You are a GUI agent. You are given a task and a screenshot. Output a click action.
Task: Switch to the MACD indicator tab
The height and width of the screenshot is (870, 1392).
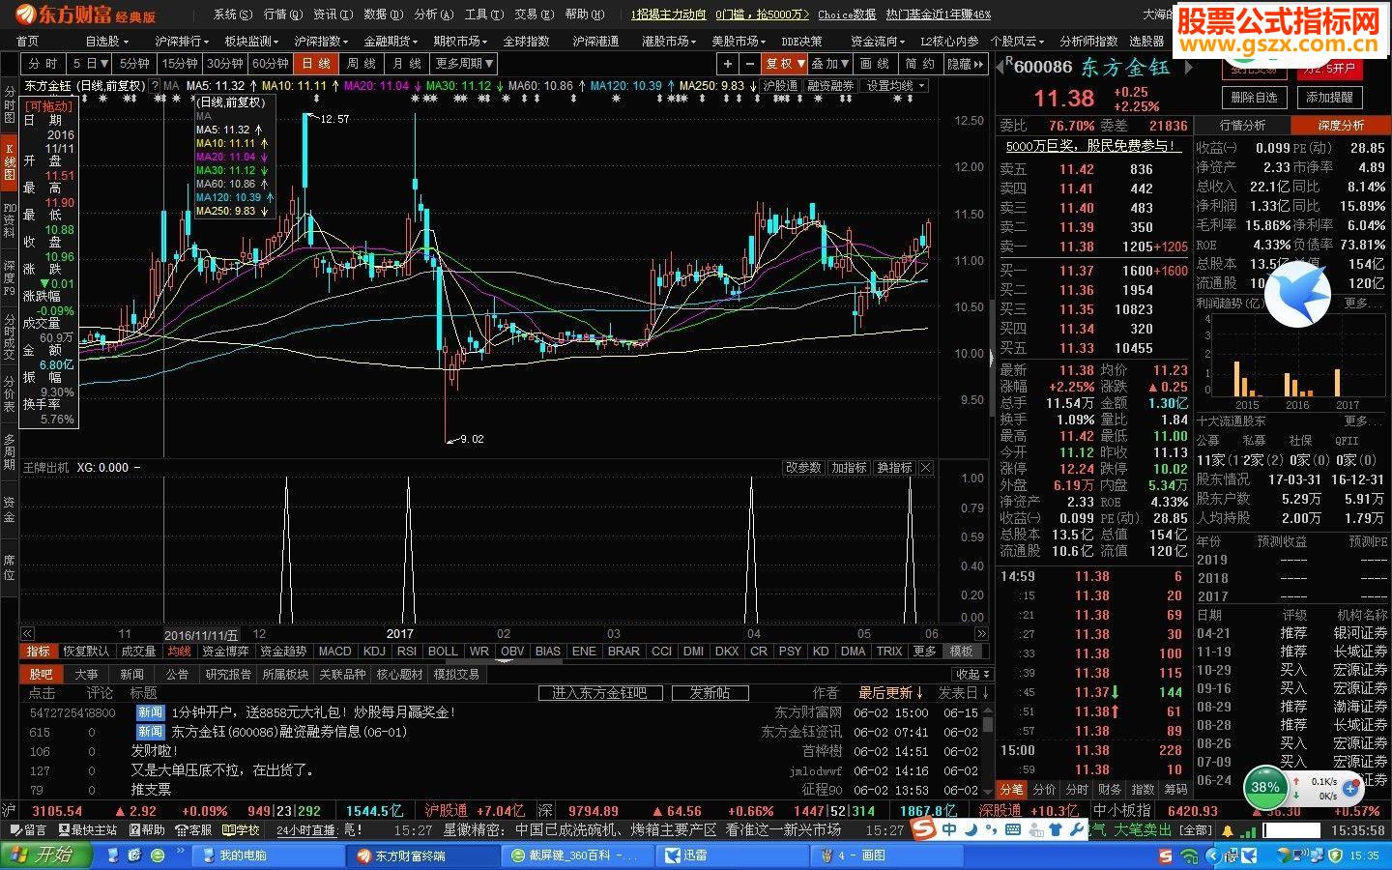334,652
